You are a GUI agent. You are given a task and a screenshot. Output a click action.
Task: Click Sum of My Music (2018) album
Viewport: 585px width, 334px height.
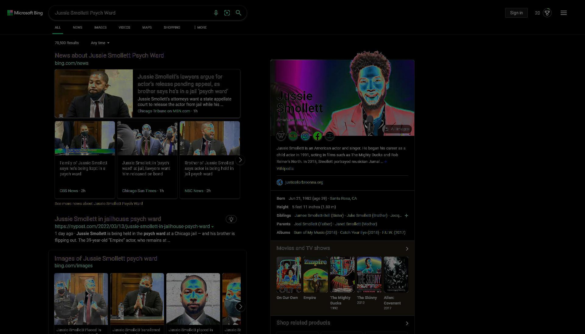coord(315,233)
